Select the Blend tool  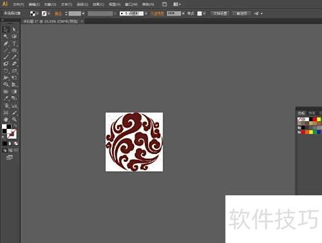(14, 99)
